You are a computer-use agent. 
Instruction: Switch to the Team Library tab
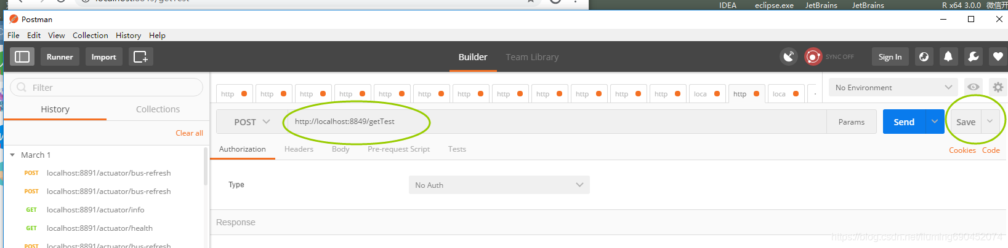pos(532,56)
